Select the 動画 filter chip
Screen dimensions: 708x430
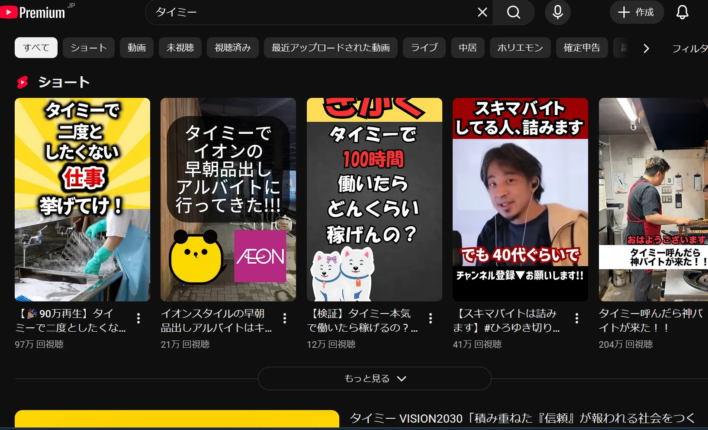[137, 48]
